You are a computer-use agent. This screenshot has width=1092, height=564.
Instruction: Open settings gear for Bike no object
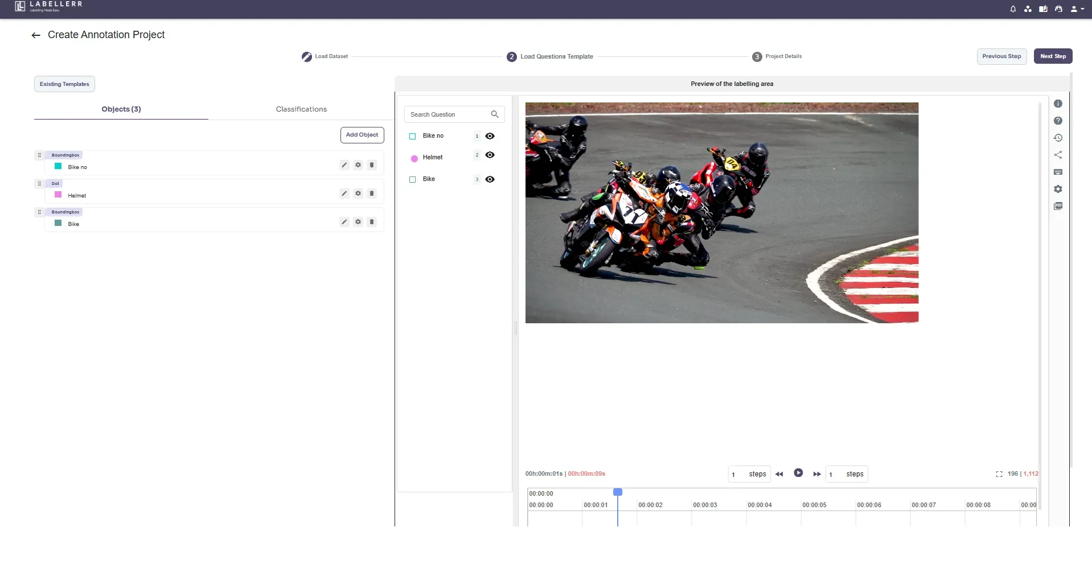point(358,165)
